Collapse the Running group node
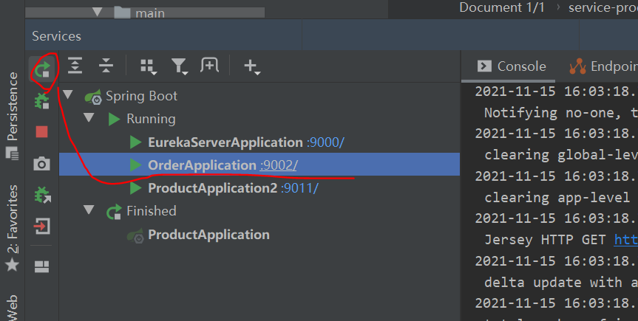Image resolution: width=638 pixels, height=321 pixels. pyautogui.click(x=89, y=118)
